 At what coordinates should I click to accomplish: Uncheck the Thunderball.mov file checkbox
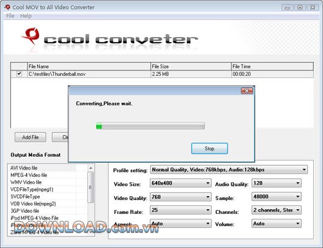pyautogui.click(x=19, y=74)
